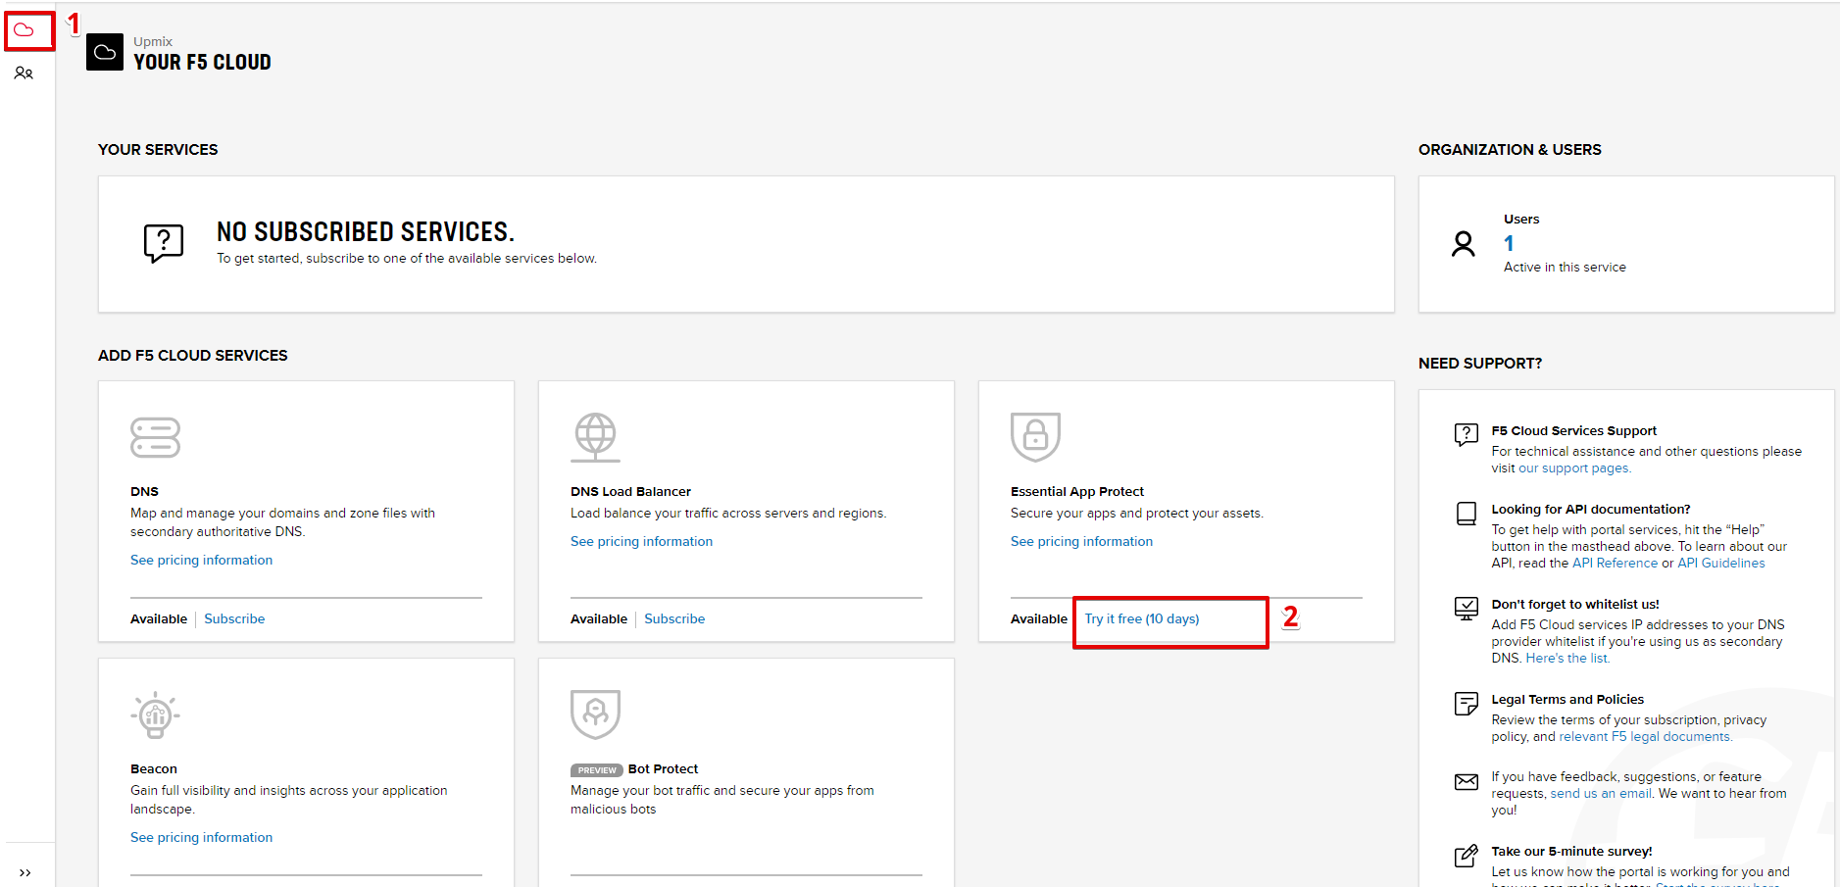Subscribe to DNS Load Balancer service
Image resolution: width=1840 pixels, height=887 pixels.
(x=674, y=618)
